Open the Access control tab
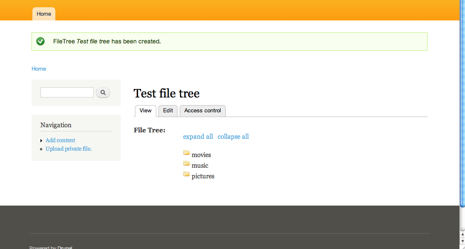 (203, 111)
